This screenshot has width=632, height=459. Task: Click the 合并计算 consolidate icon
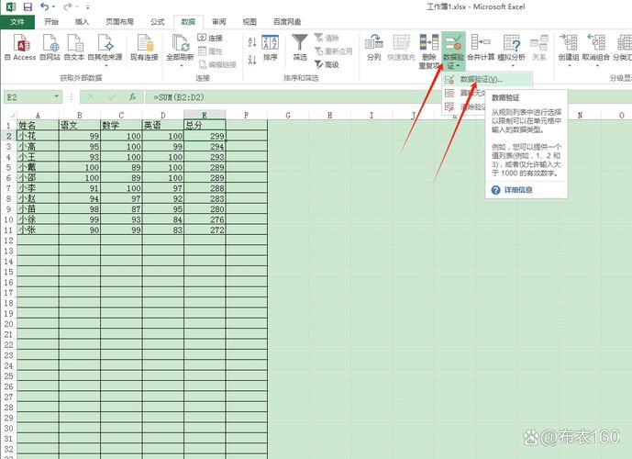click(481, 48)
